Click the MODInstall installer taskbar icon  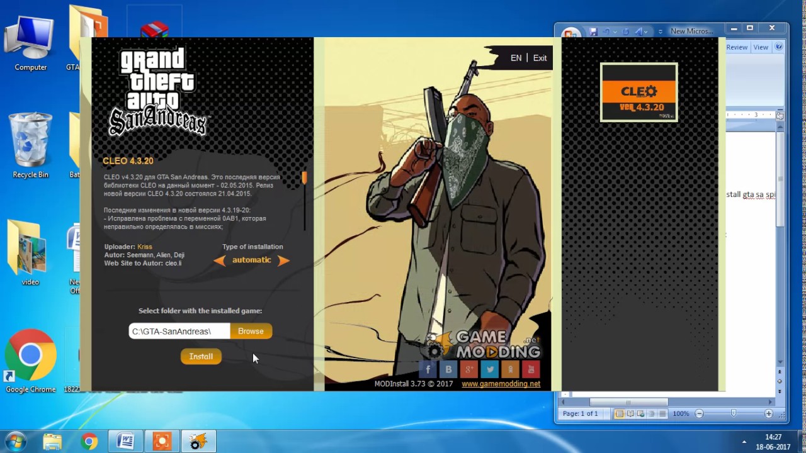198,442
